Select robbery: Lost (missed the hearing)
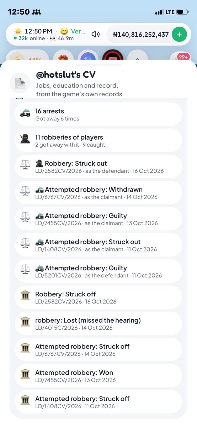Screen dimensions: 197x426 (x=98, y=323)
